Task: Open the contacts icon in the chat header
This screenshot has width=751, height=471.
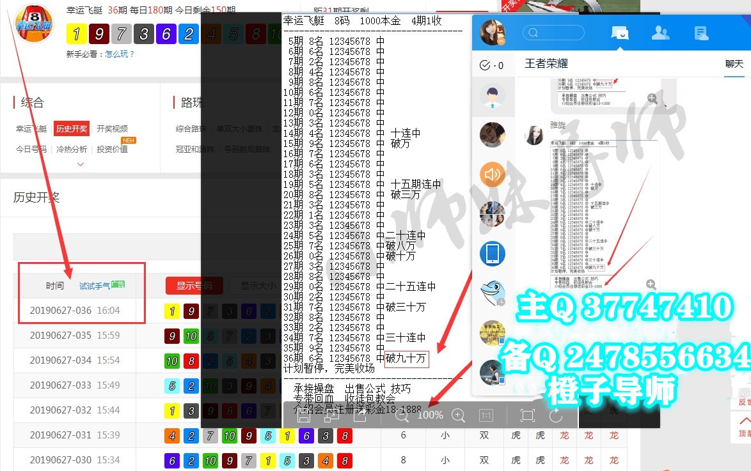Action: tap(660, 33)
